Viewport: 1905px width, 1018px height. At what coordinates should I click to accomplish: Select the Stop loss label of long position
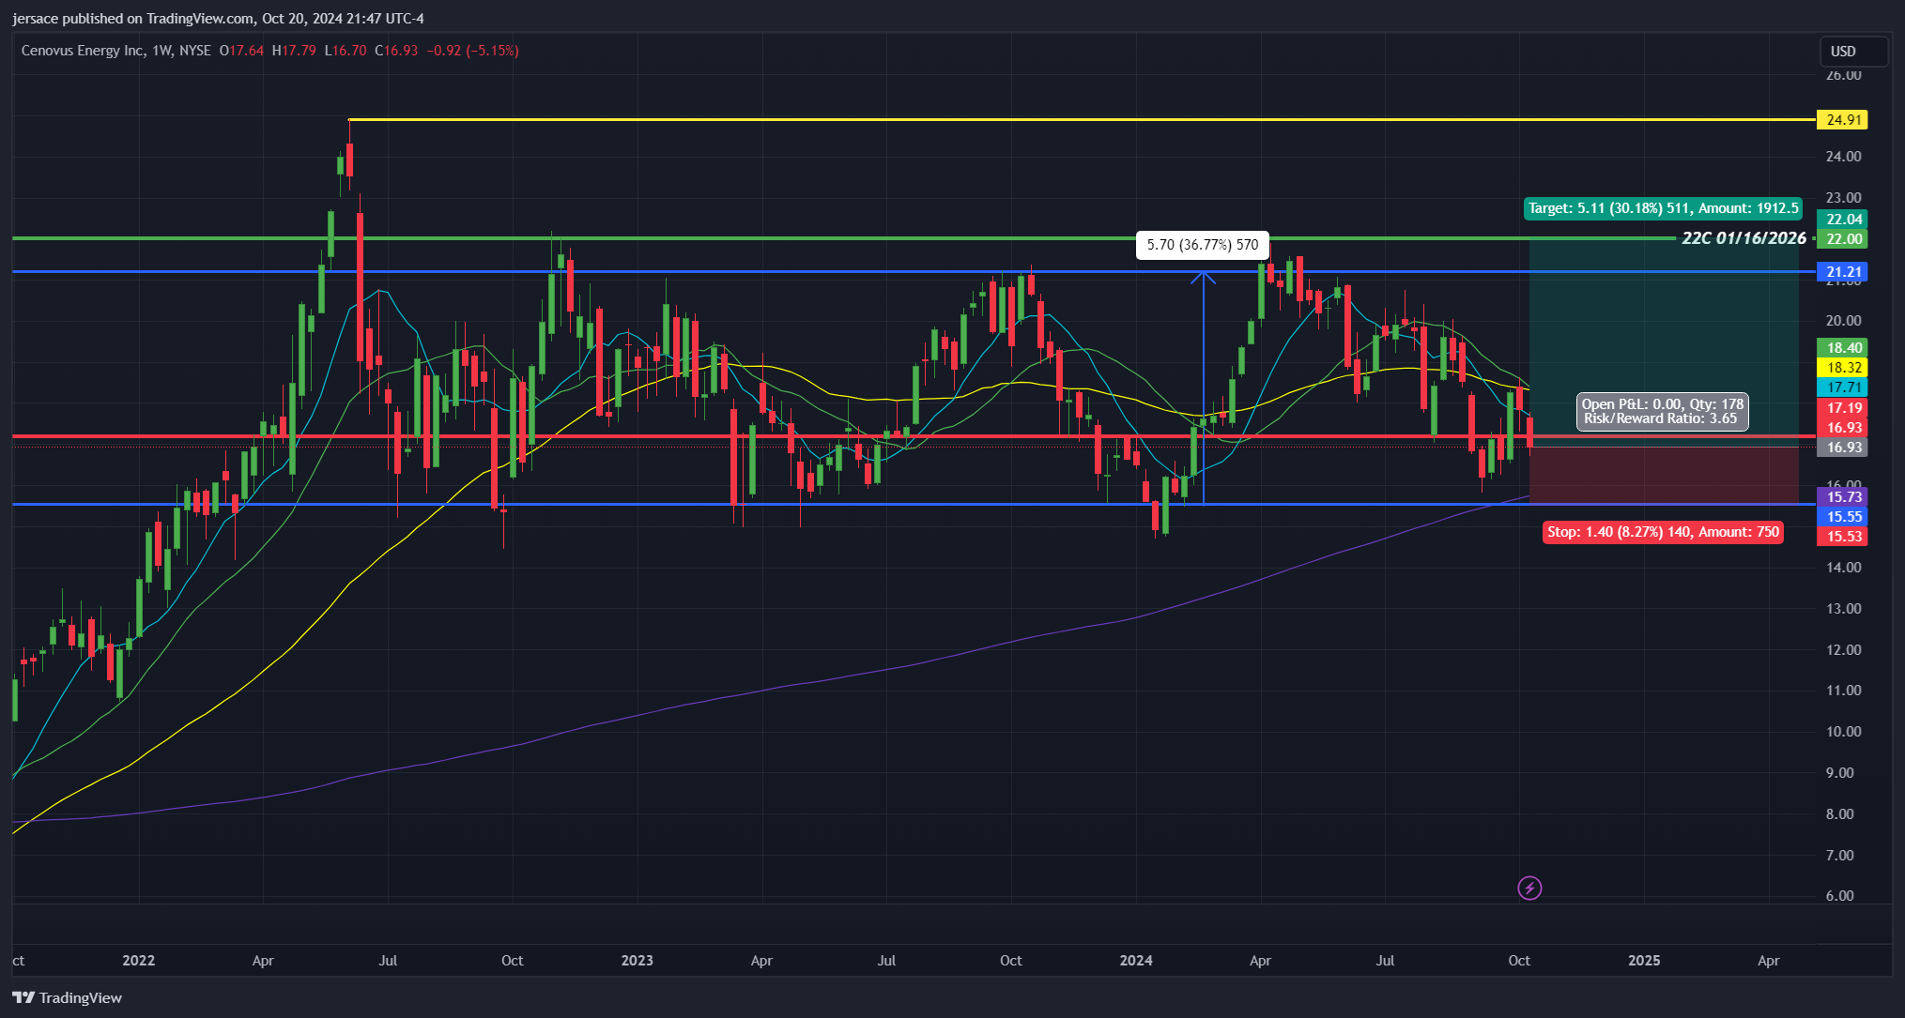[x=1663, y=532]
